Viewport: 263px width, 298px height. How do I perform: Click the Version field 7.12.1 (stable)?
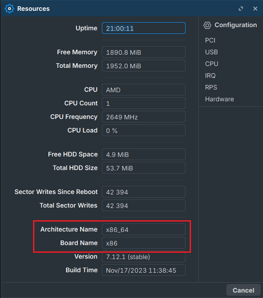point(143,256)
